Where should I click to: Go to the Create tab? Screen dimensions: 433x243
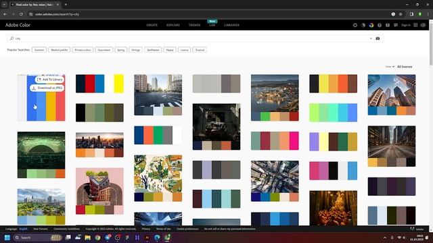[x=152, y=25]
